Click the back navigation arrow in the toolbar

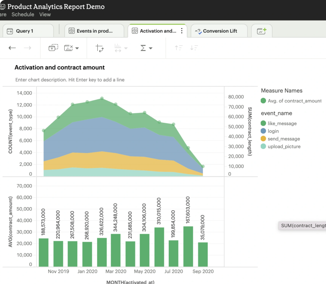(12, 48)
